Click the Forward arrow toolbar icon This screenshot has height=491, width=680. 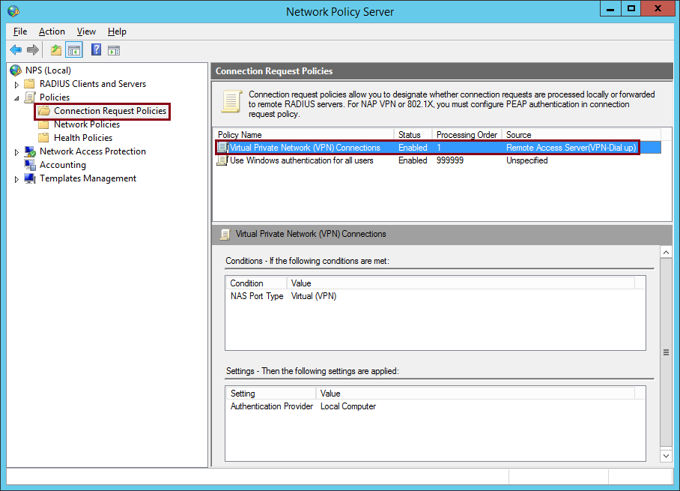32,50
